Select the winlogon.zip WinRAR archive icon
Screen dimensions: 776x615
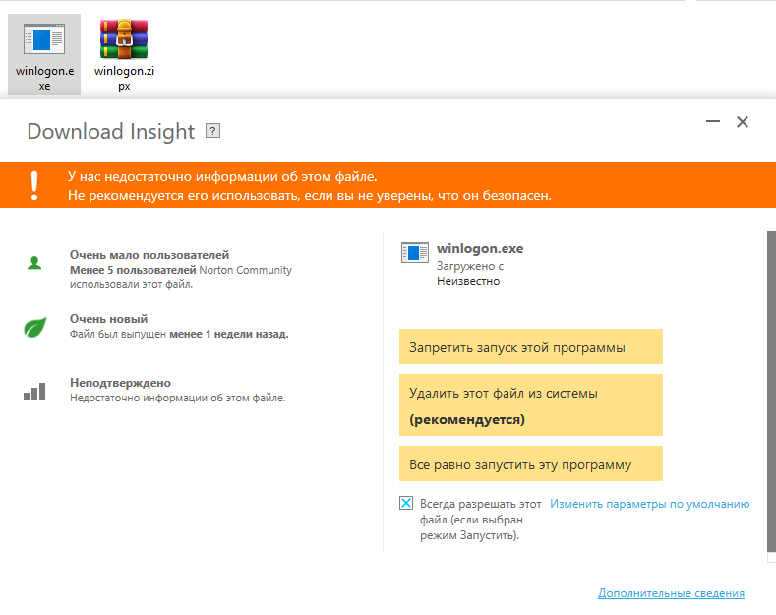pyautogui.click(x=124, y=40)
